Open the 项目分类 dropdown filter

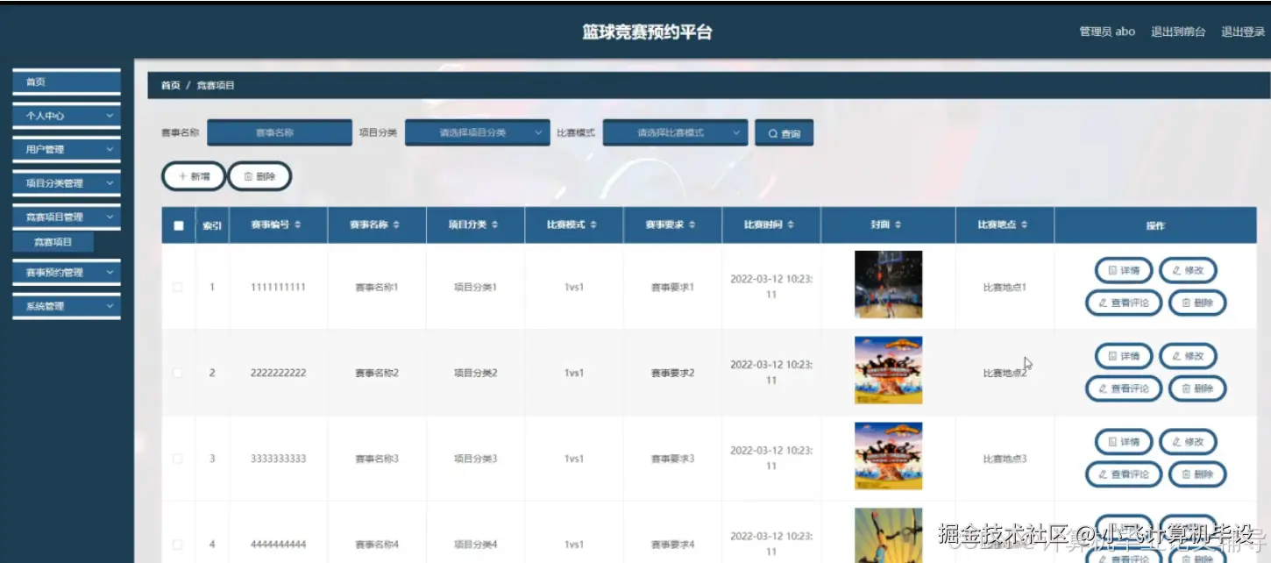point(478,132)
